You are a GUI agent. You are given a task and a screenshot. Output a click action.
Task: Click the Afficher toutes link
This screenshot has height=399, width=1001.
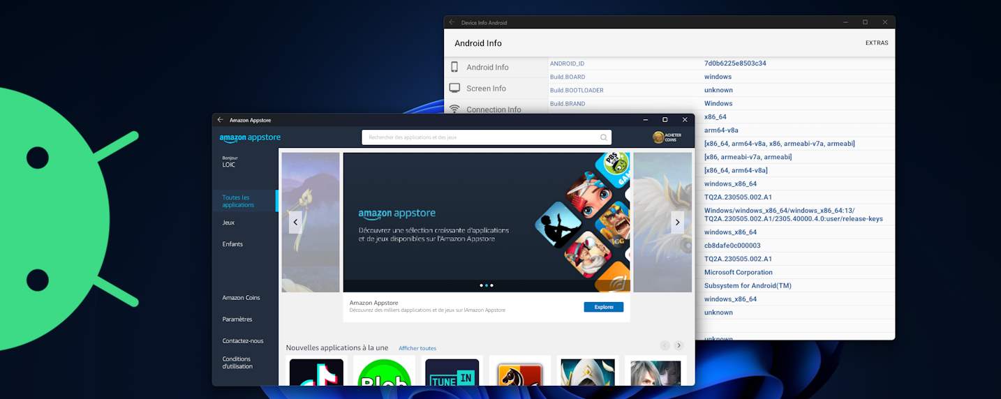(417, 348)
